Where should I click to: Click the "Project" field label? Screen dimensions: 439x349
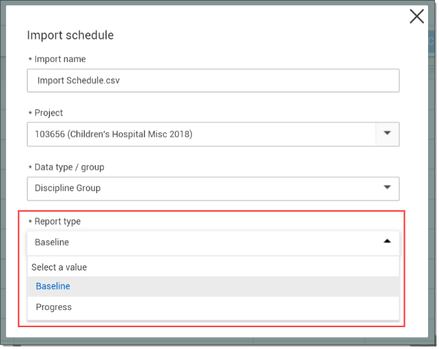(x=48, y=113)
